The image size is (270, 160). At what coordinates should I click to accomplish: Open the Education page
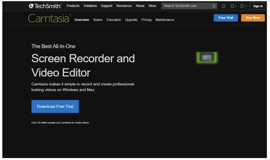coord(114,20)
